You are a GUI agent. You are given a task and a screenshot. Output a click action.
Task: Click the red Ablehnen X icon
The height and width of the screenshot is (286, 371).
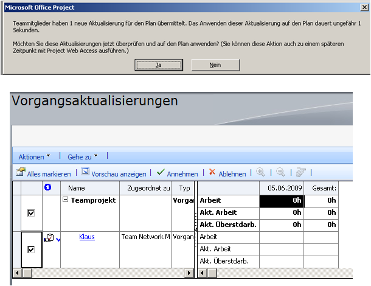tap(212, 172)
